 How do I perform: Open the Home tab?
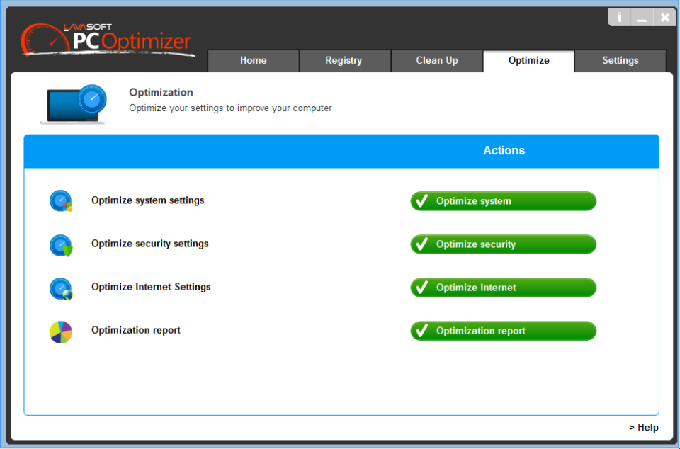coord(254,61)
